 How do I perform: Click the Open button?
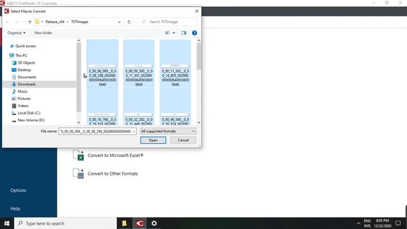pyautogui.click(x=153, y=140)
